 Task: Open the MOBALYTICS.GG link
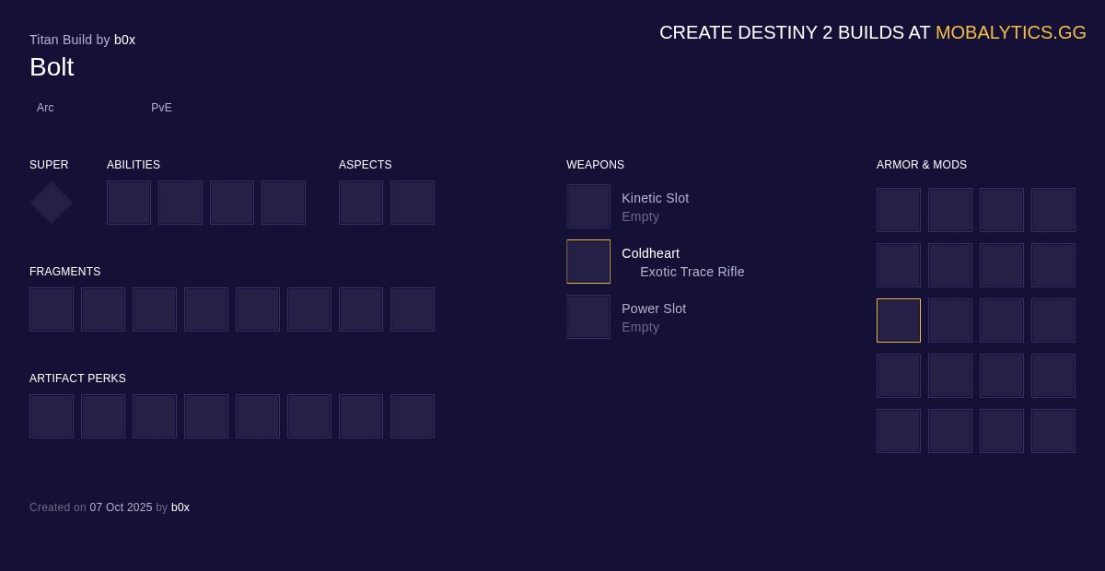[x=1010, y=32]
